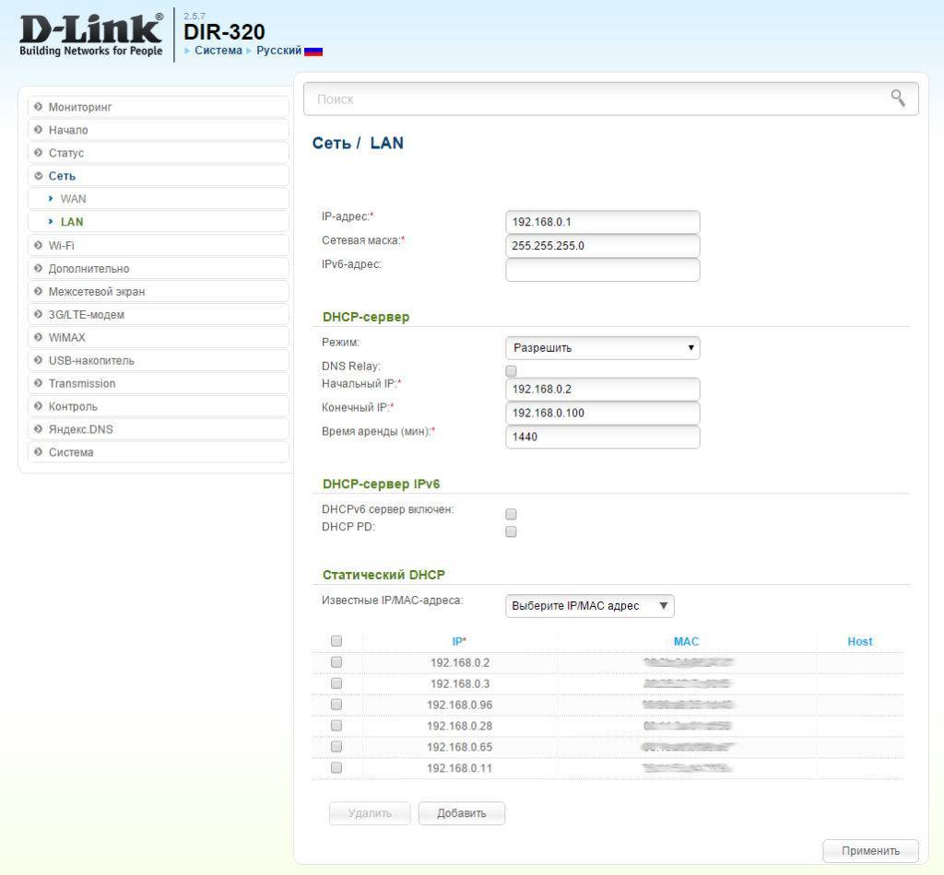Click the IP column header
Screen dimensions: 944x875
pos(459,642)
